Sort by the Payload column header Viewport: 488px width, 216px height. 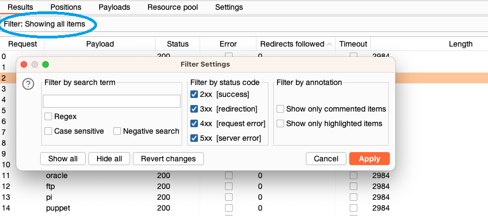click(100, 44)
